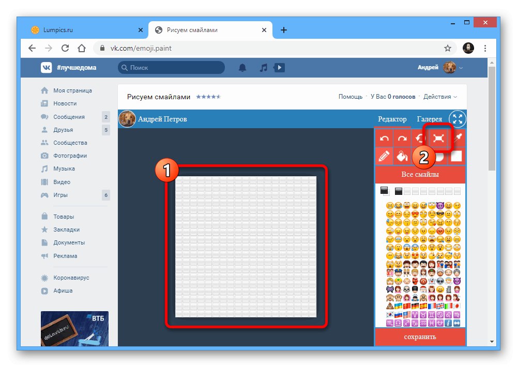Click the #лучшедома header link
Viewport: 517px width, 367px height.
click(77, 68)
